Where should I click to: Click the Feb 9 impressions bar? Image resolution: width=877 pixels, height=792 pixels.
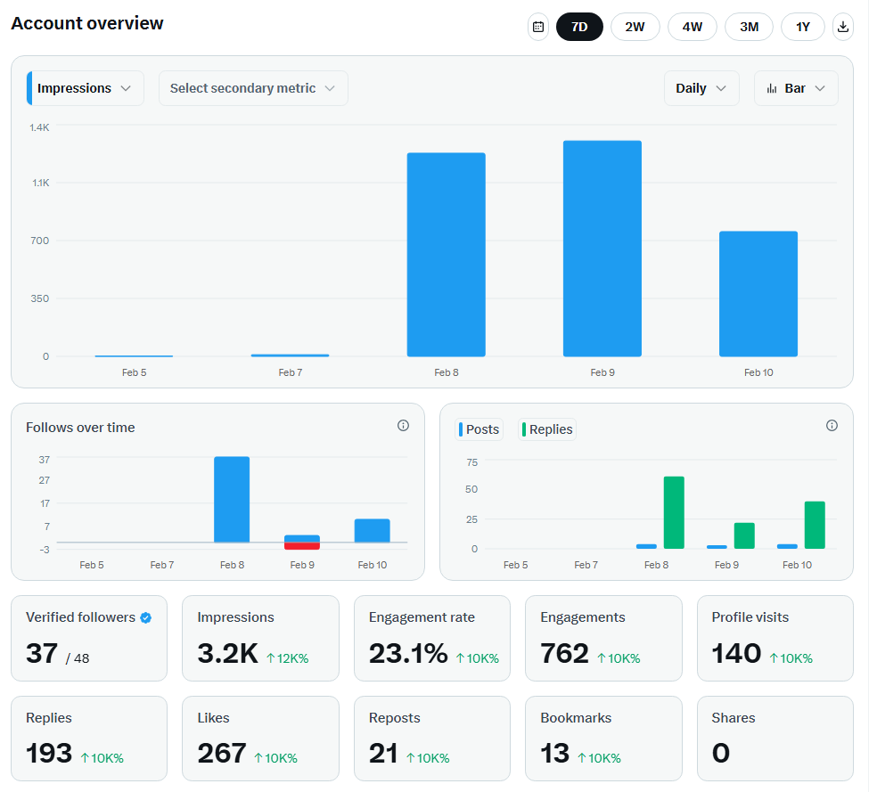coord(602,247)
